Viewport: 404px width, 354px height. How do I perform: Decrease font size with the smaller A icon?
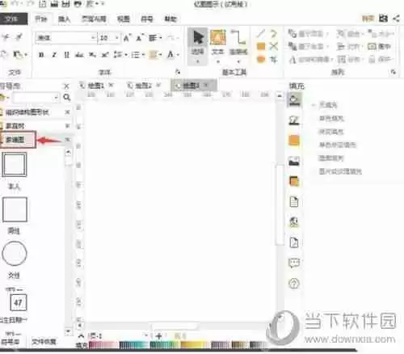pos(140,38)
